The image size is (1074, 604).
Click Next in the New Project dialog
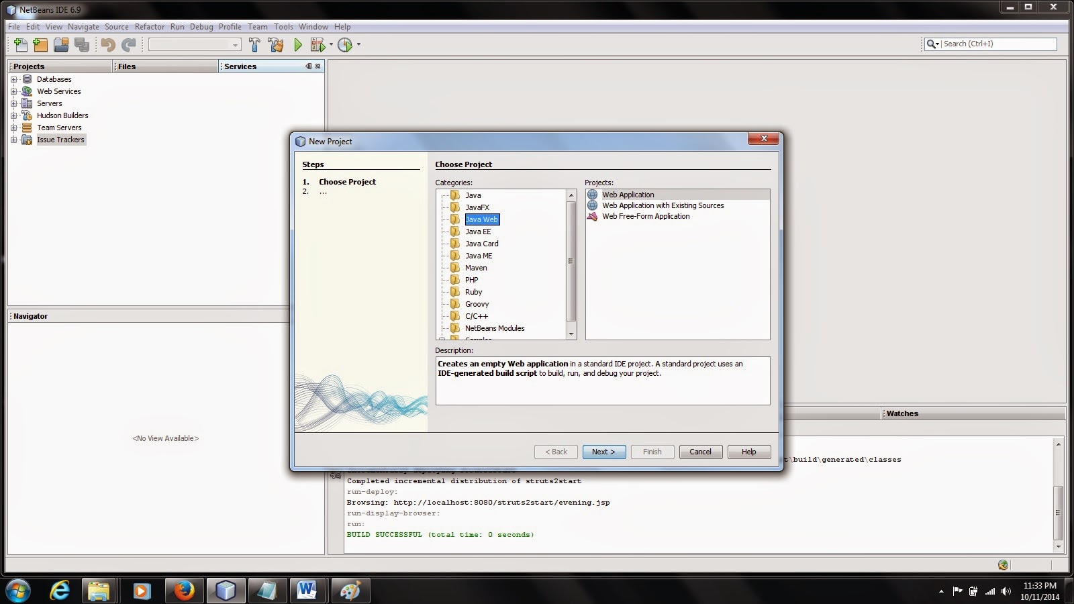point(603,452)
